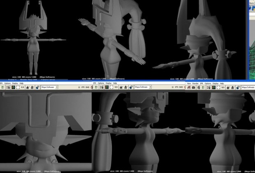Screen dimensions: 255x173
Task: Open render settings in right Render View
Action: tap(209, 88)
